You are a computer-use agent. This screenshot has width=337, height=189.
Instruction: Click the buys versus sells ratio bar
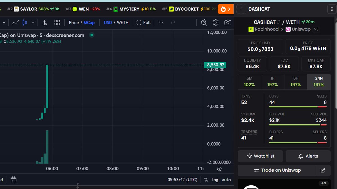[298, 107]
